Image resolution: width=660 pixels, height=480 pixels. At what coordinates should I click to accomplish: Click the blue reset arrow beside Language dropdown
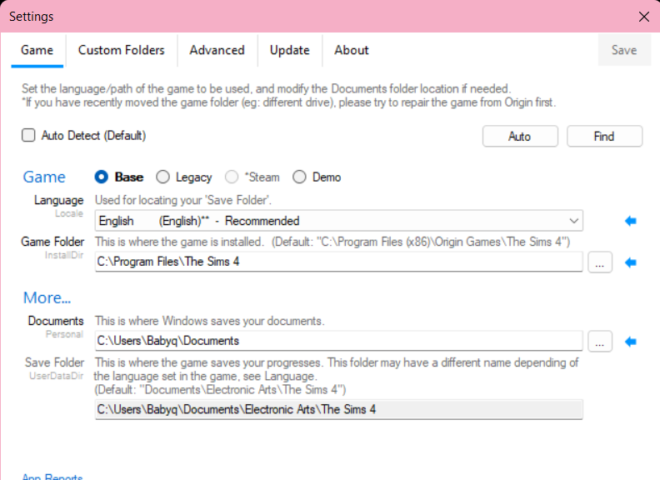(631, 221)
